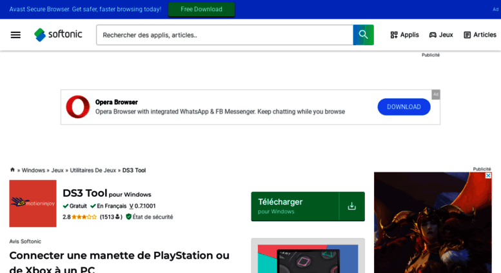Click the search magnifier button
This screenshot has height=273, width=501.
363,35
